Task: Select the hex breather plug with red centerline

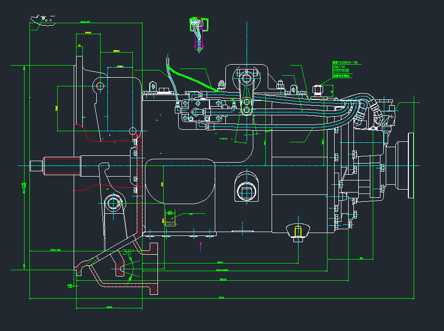Action: pyautogui.click(x=318, y=89)
